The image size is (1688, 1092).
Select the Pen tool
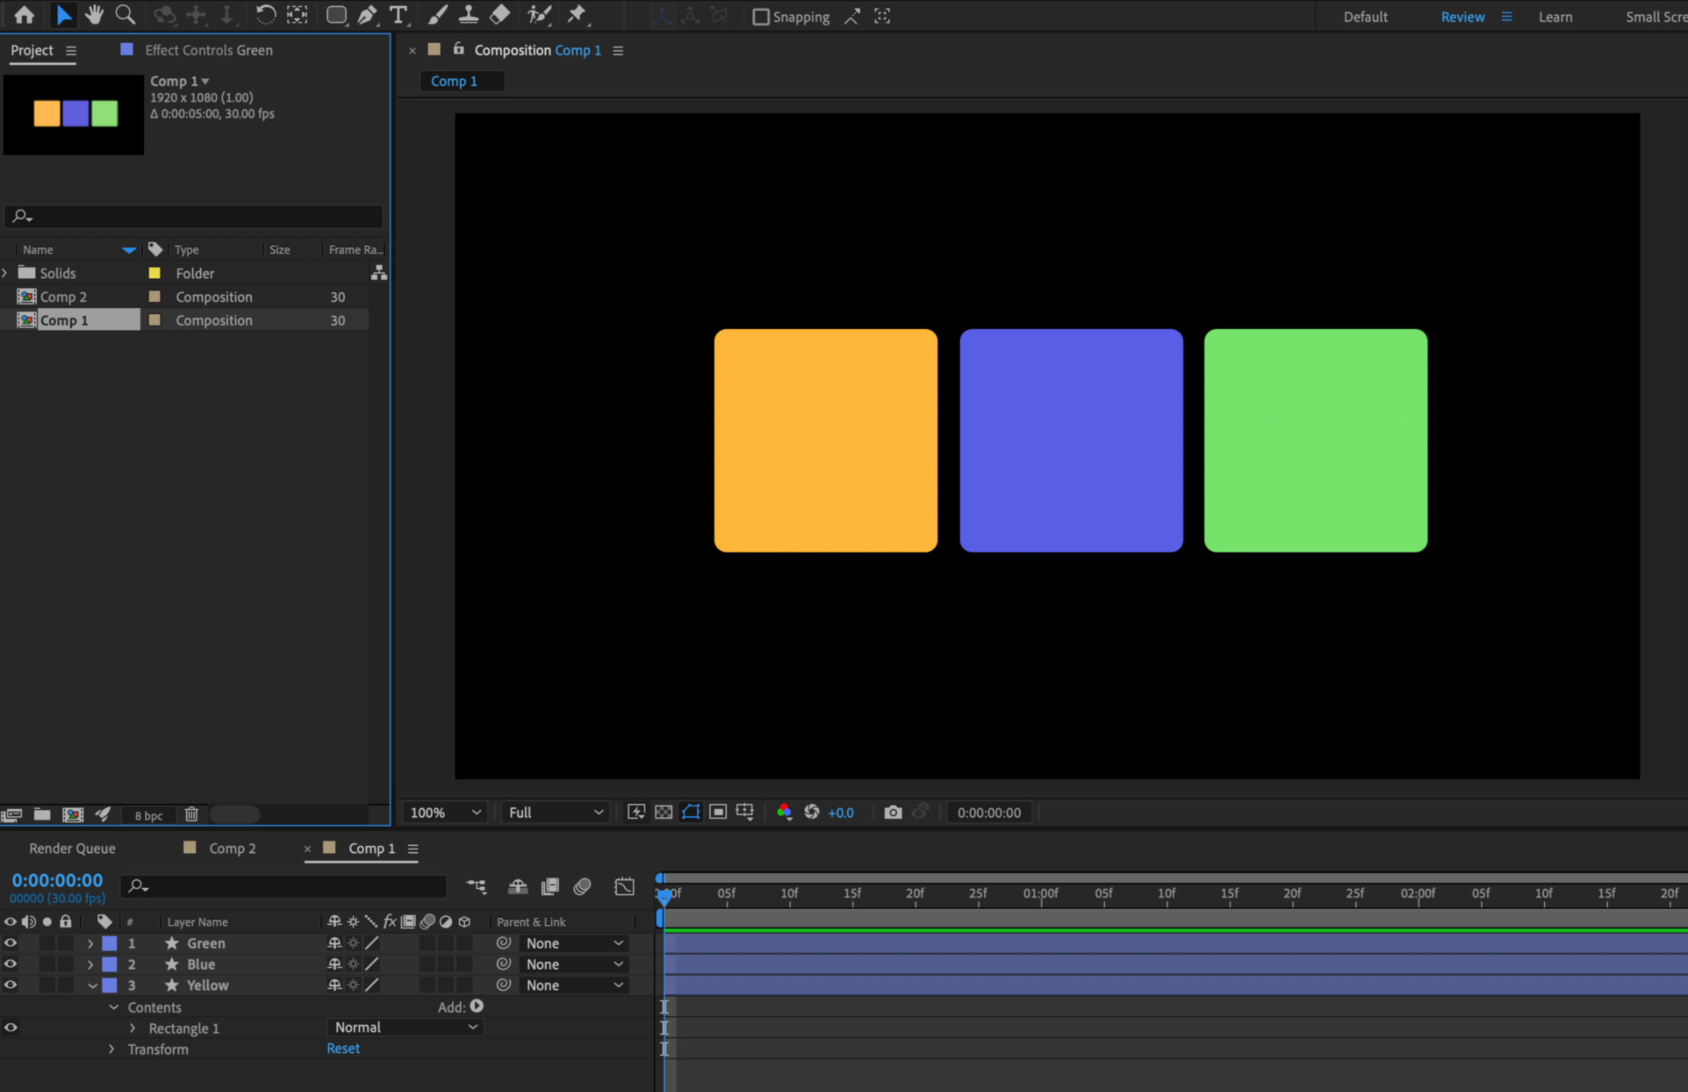pyautogui.click(x=367, y=15)
